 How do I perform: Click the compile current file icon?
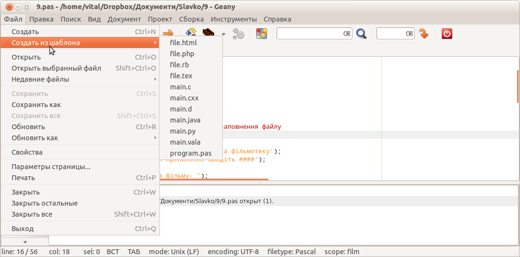click(x=191, y=33)
